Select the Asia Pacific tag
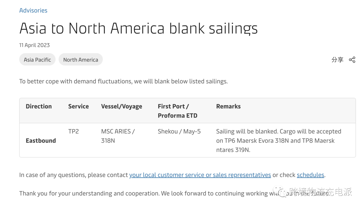This screenshot has height=208, width=364. (37, 59)
